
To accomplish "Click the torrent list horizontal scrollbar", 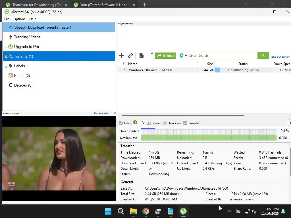I will [x=183, y=115].
